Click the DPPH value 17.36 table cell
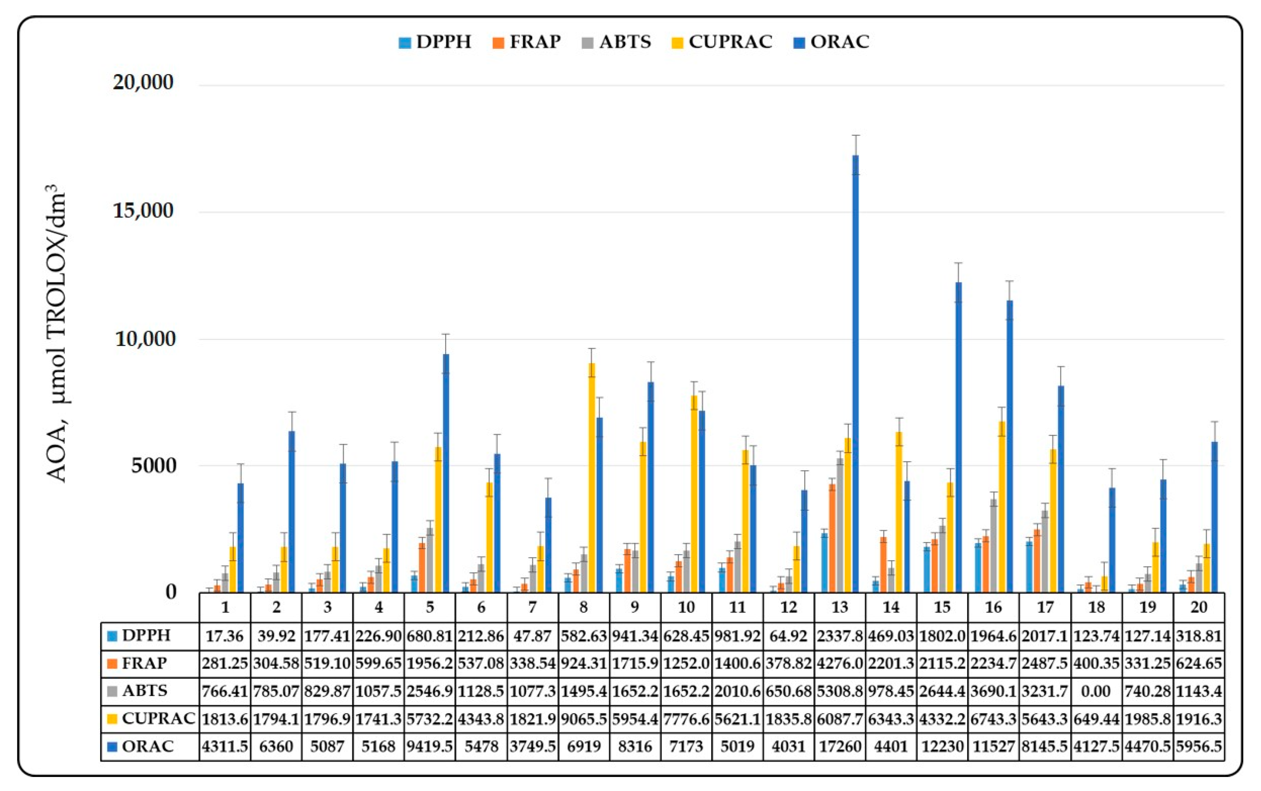The width and height of the screenshot is (1261, 791). [x=224, y=636]
